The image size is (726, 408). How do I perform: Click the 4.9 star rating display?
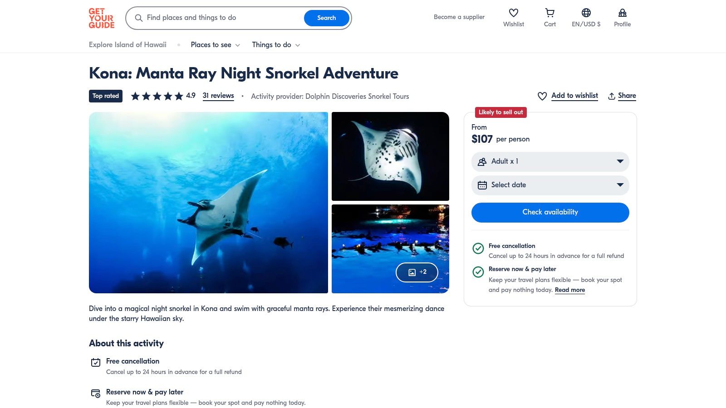tap(161, 96)
